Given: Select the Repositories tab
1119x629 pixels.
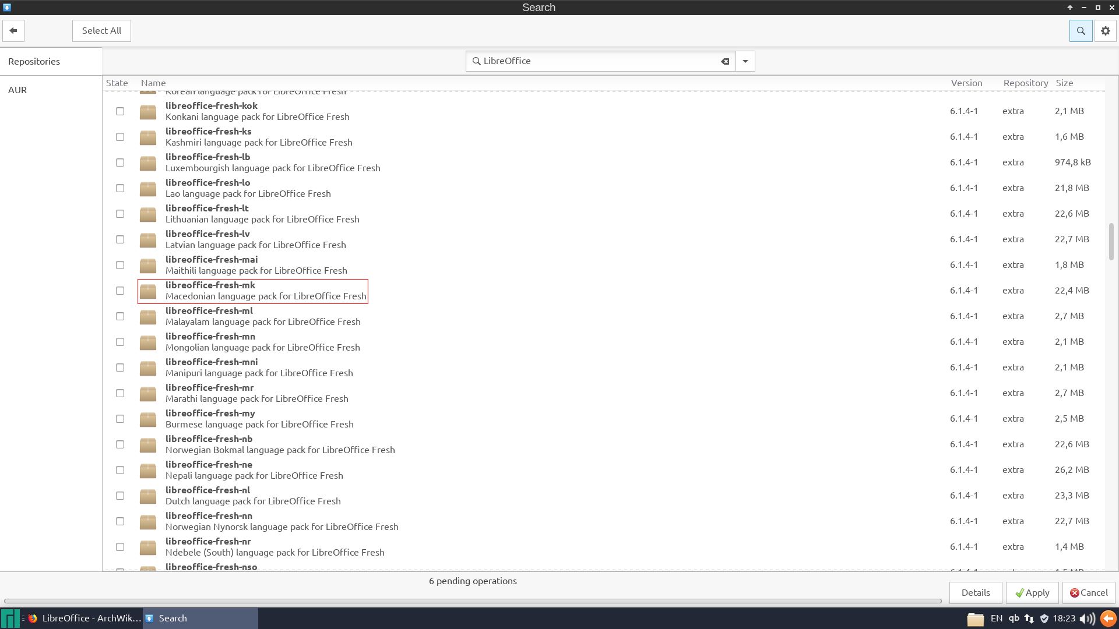Looking at the screenshot, I should [x=34, y=62].
